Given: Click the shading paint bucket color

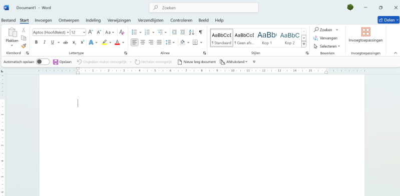Looking at the screenshot, I should 182,42.
